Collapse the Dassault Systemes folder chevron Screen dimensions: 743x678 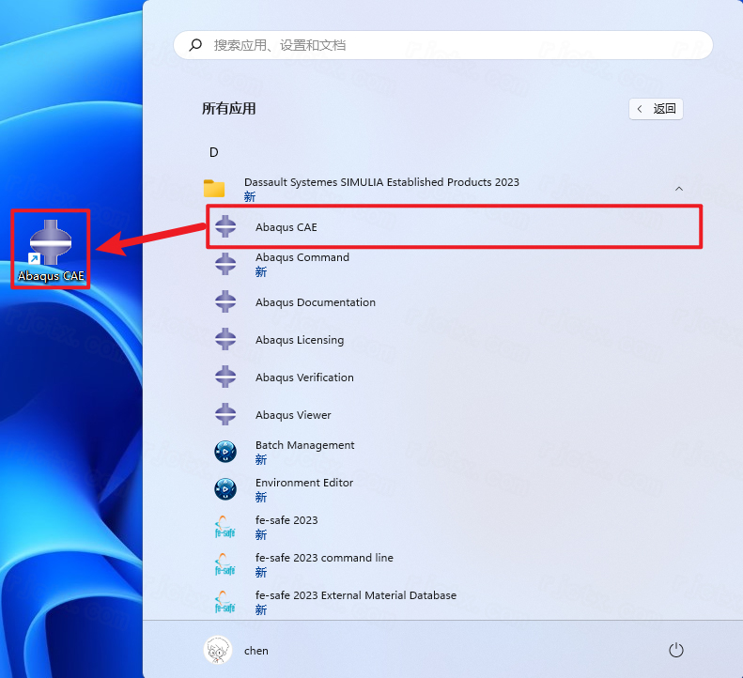pyautogui.click(x=678, y=189)
